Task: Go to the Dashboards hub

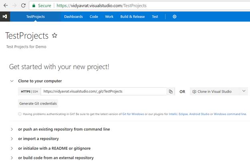Action: coord(73,16)
